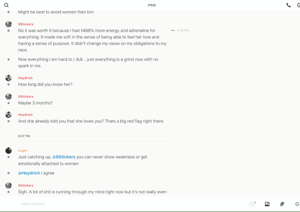Start a call with the phone icon
Image resolution: width=300 pixels, height=212 pixels.
click(x=288, y=5)
